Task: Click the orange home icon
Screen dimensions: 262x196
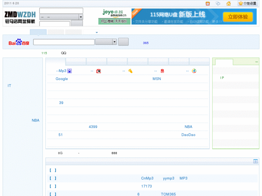Action: point(228,3)
